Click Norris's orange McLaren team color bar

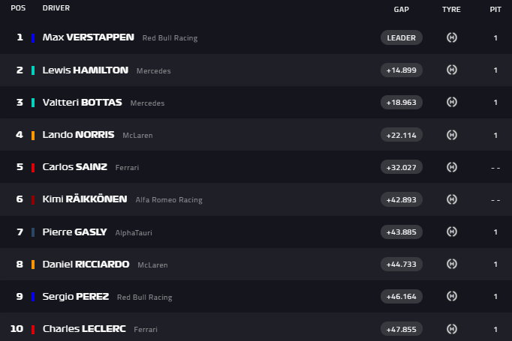[33, 136]
